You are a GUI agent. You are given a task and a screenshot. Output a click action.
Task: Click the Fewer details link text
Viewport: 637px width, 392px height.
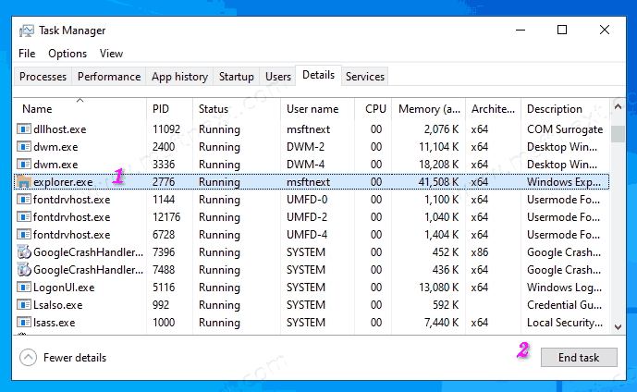pos(75,358)
